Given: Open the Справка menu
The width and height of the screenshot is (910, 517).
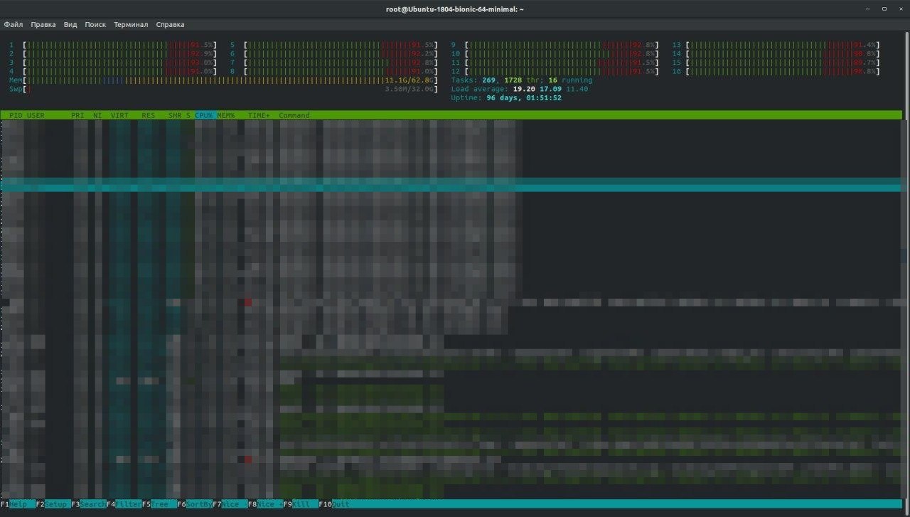Looking at the screenshot, I should click(170, 24).
